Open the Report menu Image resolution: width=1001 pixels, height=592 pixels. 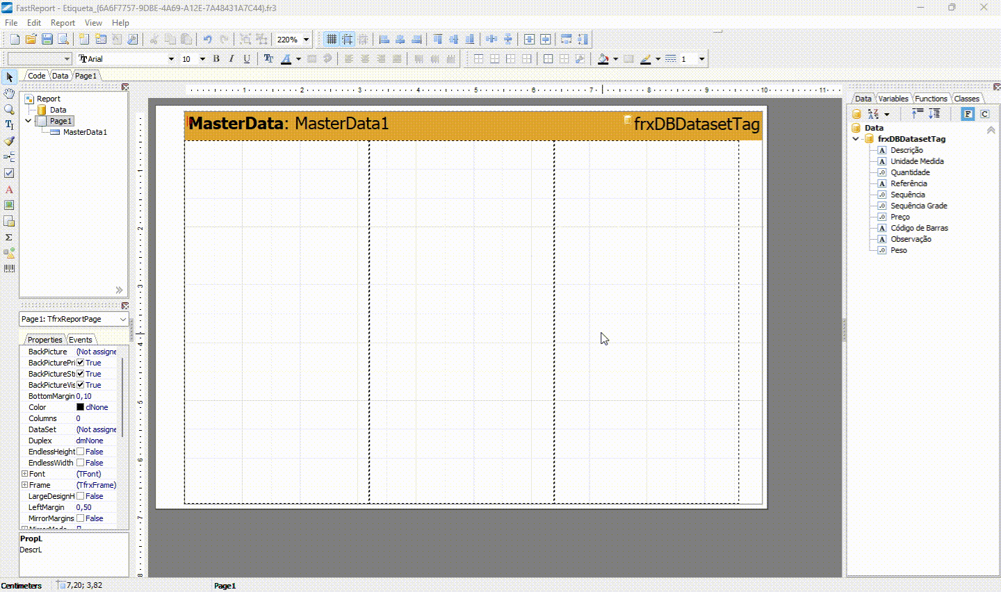click(63, 23)
